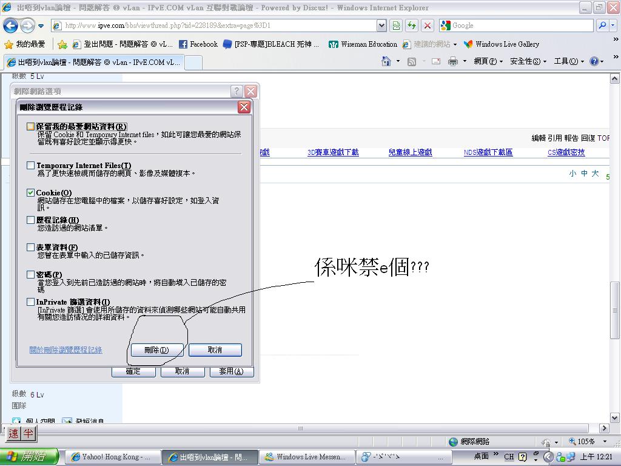
Task: Open the Wiseman Education favorite
Action: (363, 44)
